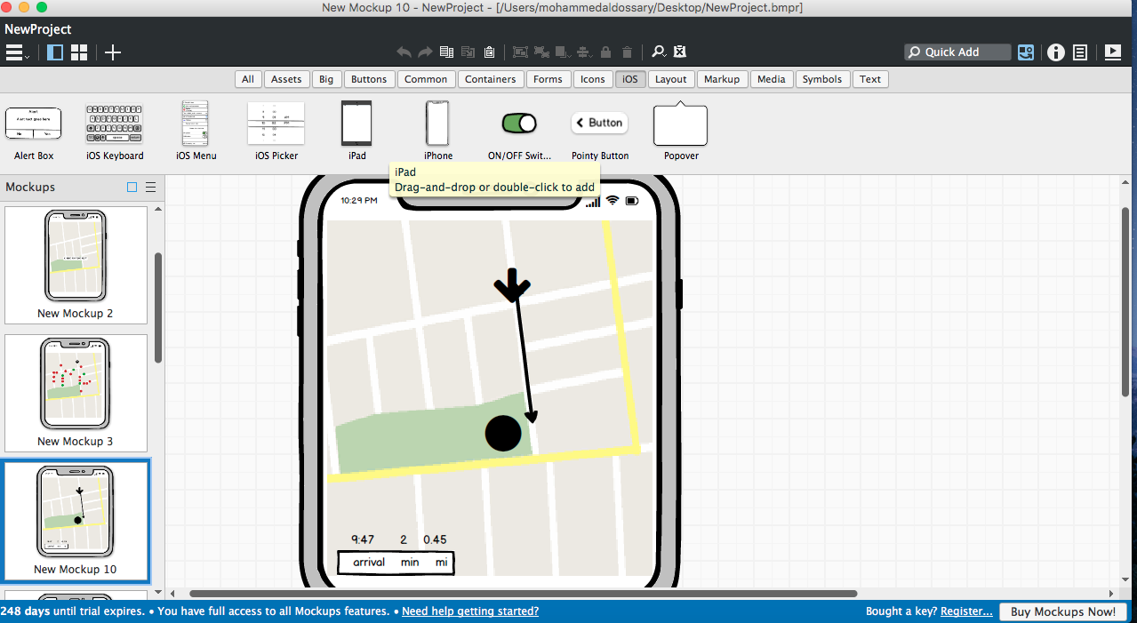The width and height of the screenshot is (1137, 623).
Task: Open the layering order dropdown
Action: click(x=563, y=52)
